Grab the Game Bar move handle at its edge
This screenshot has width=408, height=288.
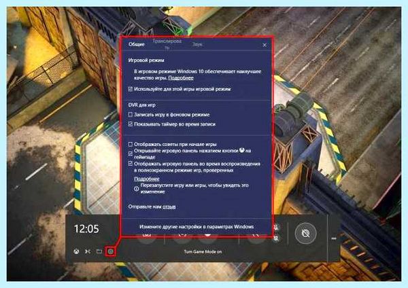click(334, 238)
